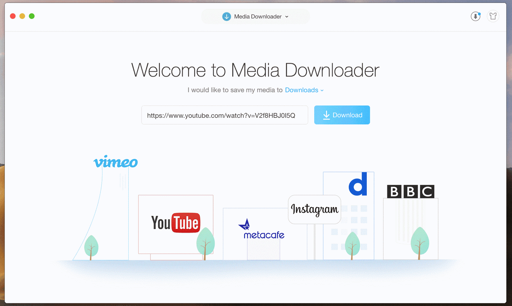Click the BBC logo
The image size is (512, 306).
click(411, 192)
